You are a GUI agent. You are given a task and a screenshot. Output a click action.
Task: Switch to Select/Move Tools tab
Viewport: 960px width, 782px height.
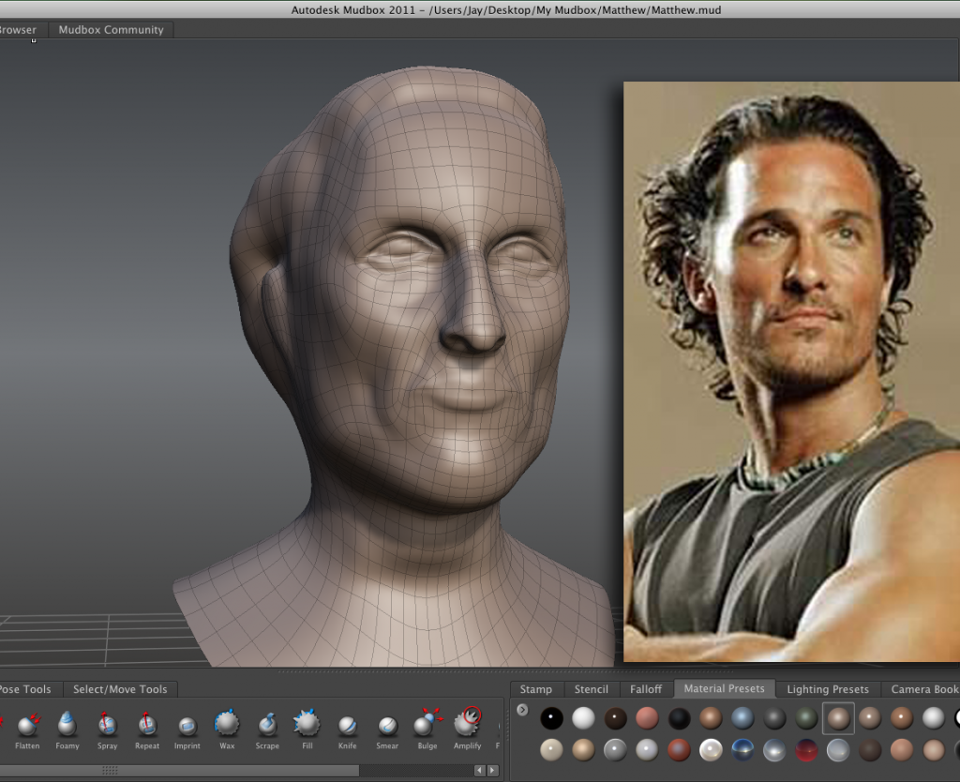click(x=120, y=689)
